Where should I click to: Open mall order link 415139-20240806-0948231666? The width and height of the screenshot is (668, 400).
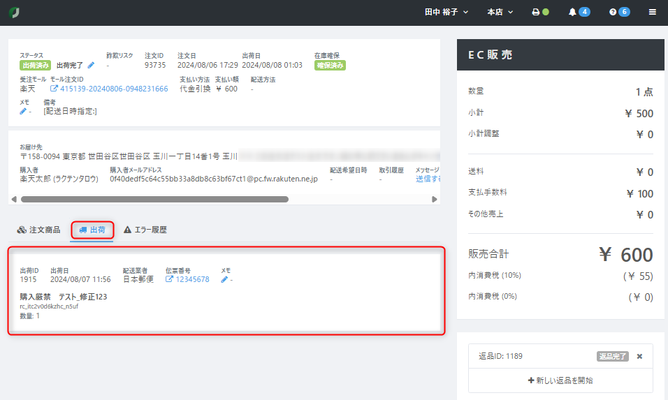coord(109,89)
